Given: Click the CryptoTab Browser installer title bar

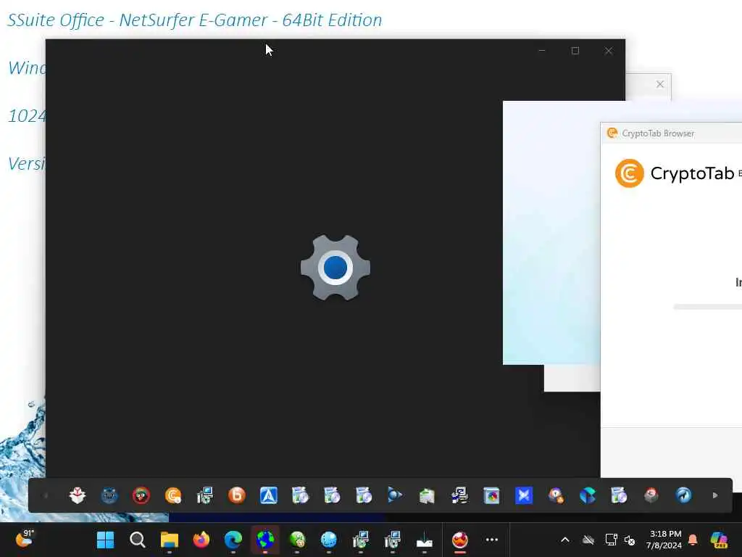Looking at the screenshot, I should (672, 133).
